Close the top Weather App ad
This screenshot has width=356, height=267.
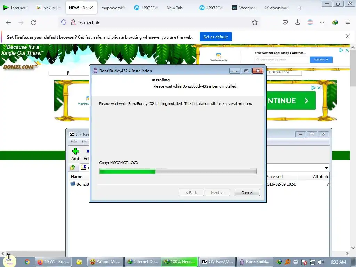pyautogui.click(x=347, y=50)
